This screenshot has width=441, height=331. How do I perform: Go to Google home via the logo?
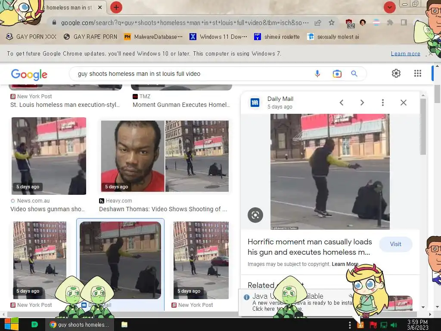point(29,74)
